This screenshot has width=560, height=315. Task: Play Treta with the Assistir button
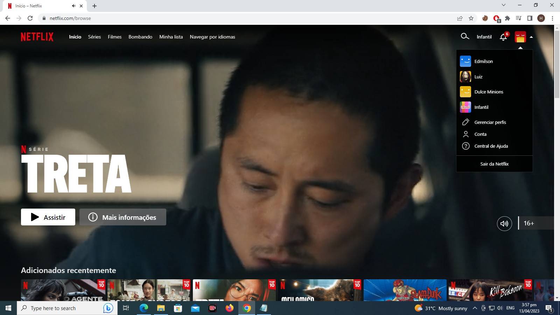click(x=48, y=217)
